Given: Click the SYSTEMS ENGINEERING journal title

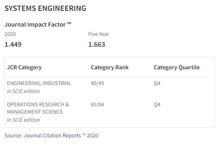Looking at the screenshot, I should 45,8.
